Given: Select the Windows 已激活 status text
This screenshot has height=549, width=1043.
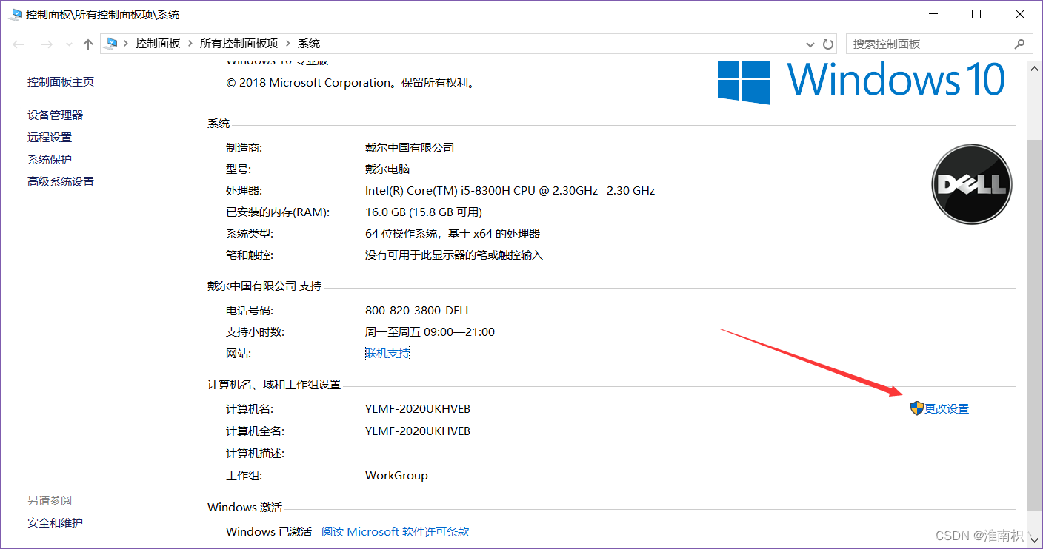Looking at the screenshot, I should pos(269,532).
